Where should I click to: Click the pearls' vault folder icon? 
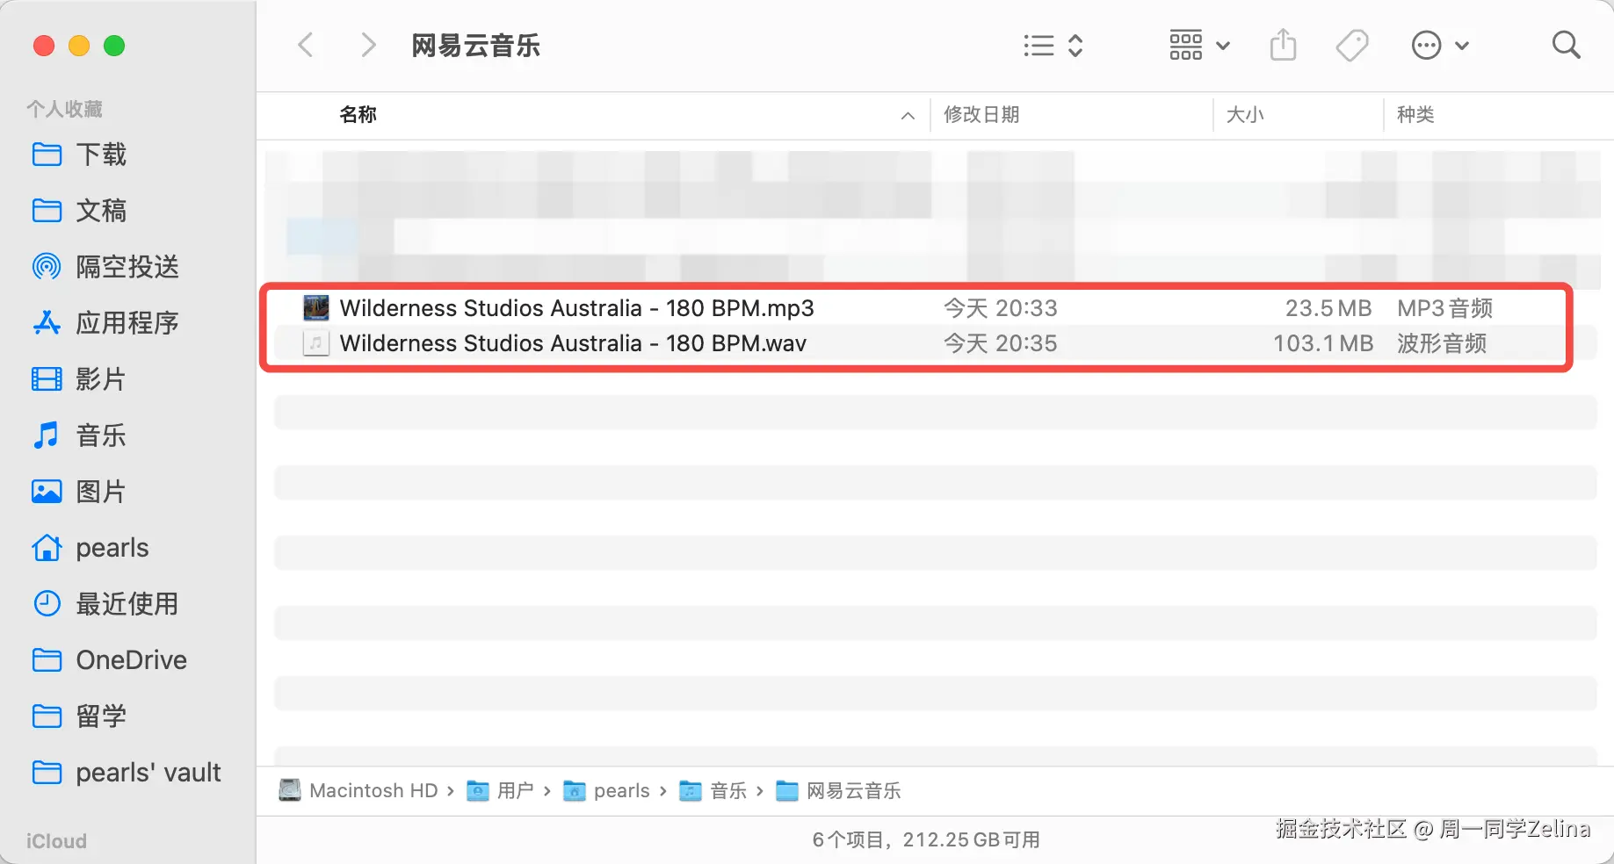pos(47,773)
